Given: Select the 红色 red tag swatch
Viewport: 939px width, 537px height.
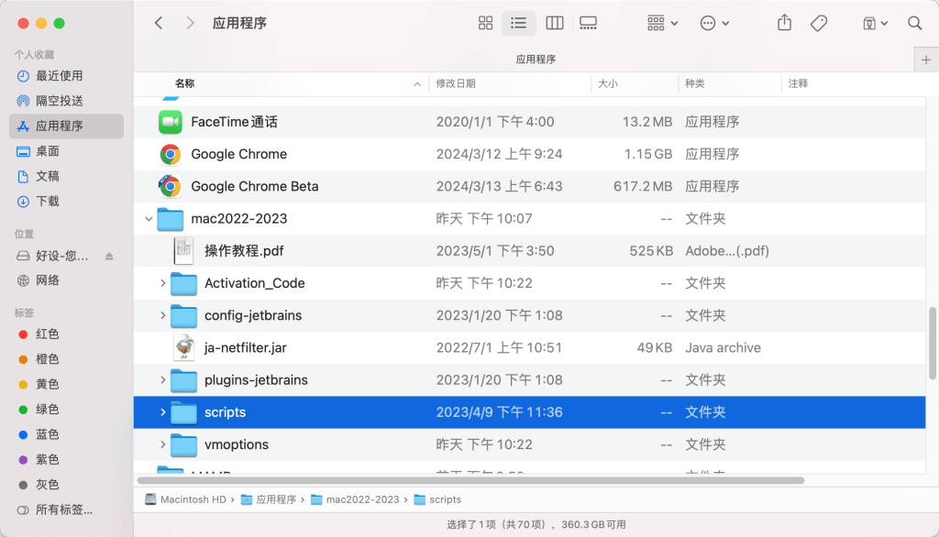Looking at the screenshot, I should (24, 334).
